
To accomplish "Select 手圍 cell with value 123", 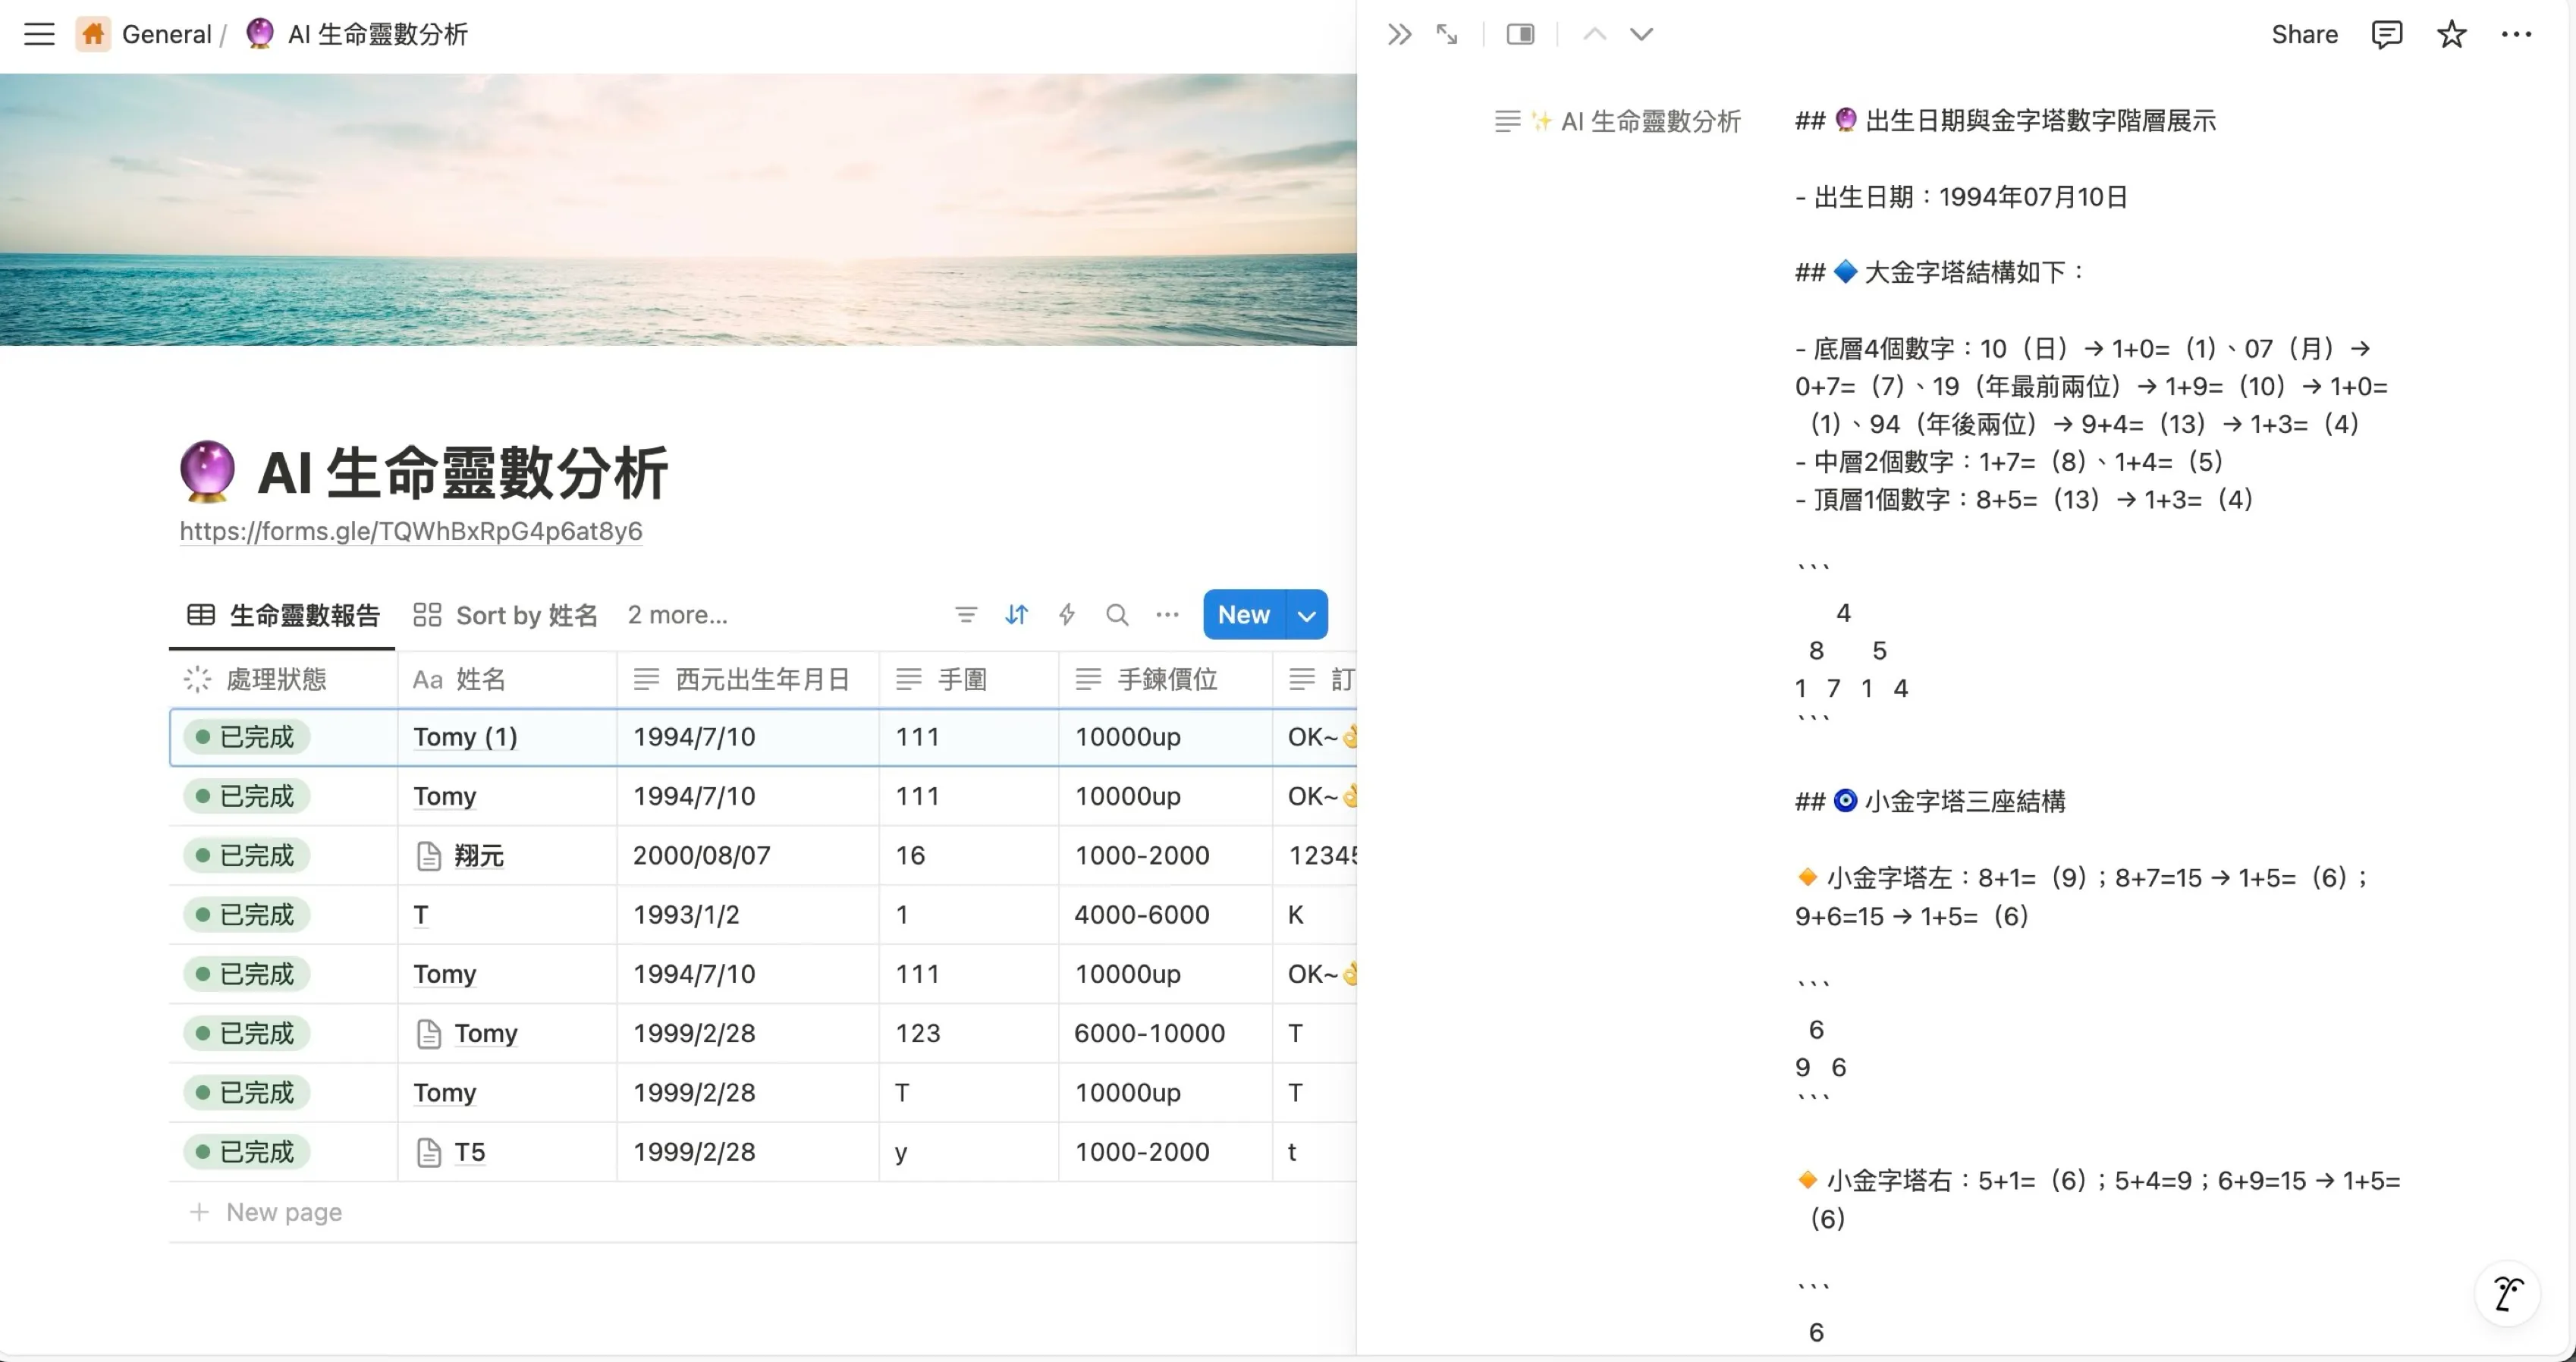I will tap(968, 1034).
